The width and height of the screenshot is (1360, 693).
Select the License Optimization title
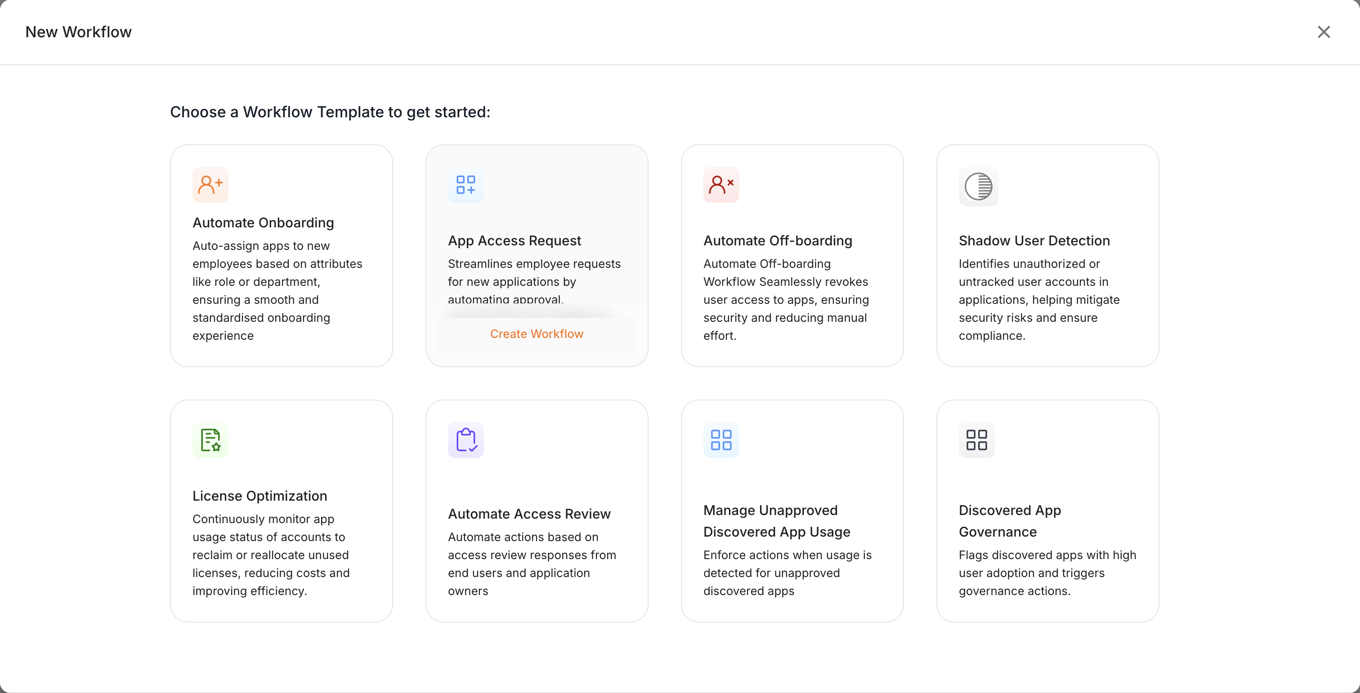point(260,496)
